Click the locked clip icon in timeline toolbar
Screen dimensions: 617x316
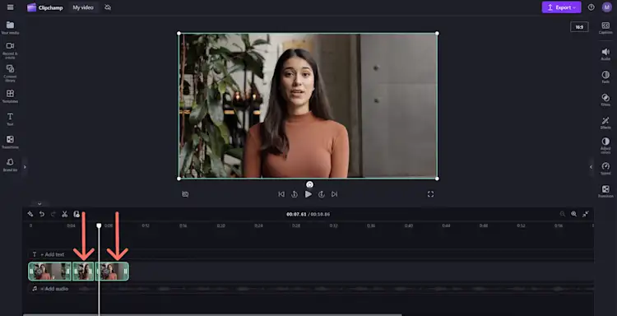coord(77,214)
